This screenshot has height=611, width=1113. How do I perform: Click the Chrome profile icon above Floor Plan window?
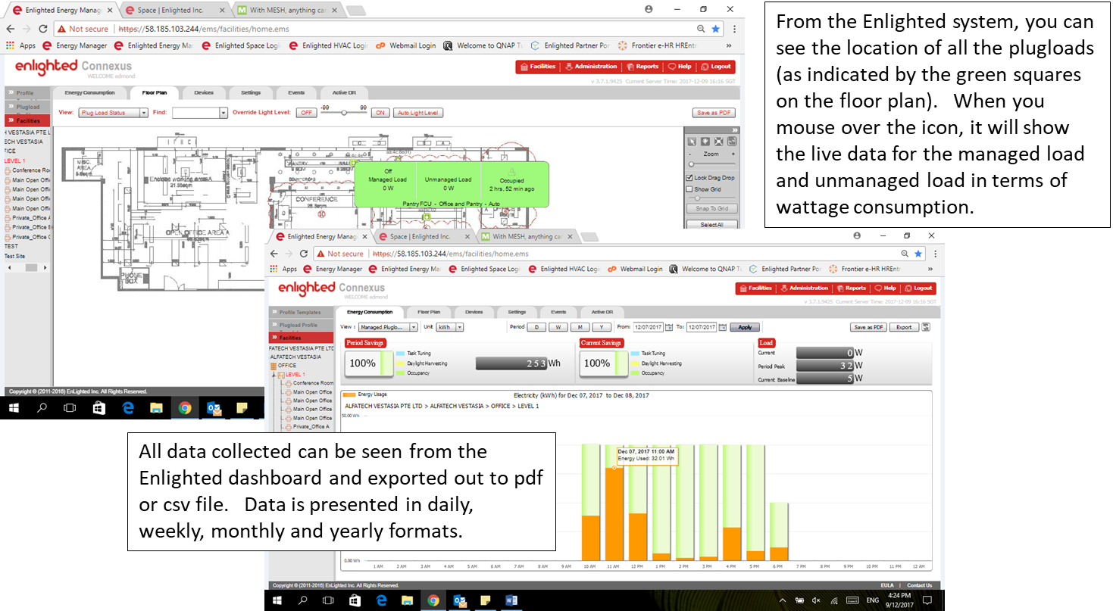(x=649, y=10)
